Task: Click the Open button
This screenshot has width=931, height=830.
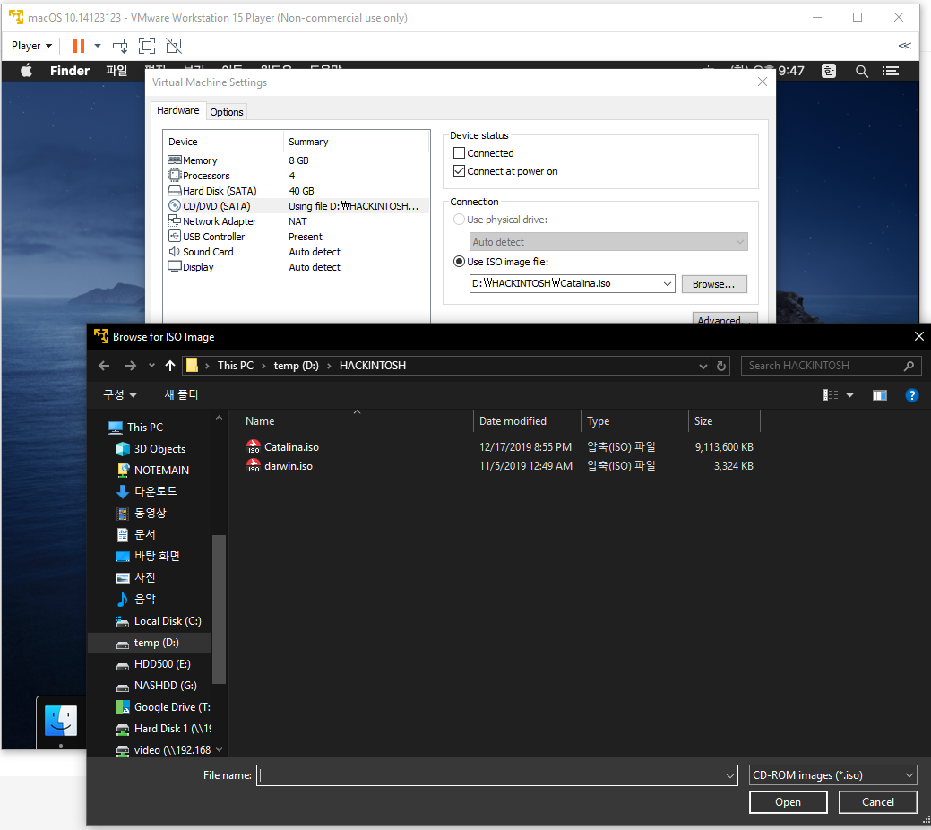Action: pos(788,803)
